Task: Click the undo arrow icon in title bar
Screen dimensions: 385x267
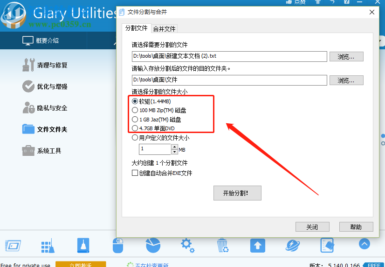Action: [x=332, y=2]
